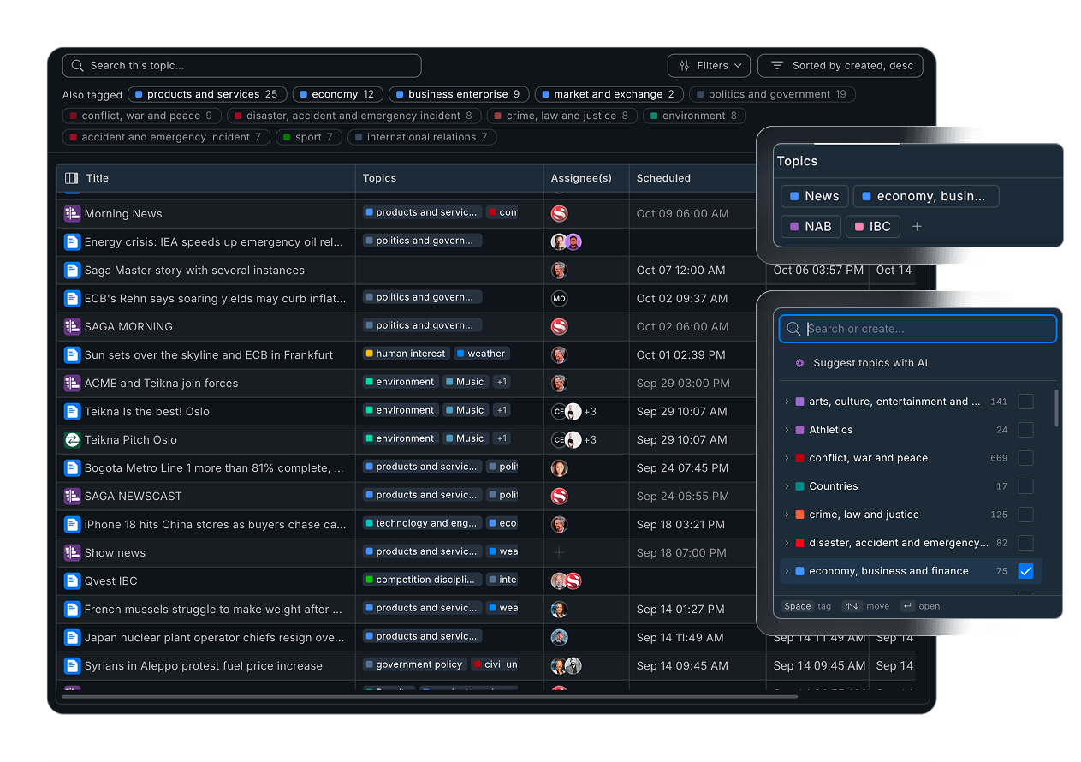Open the Filters dropdown
The image size is (1081, 762).
[x=709, y=66]
